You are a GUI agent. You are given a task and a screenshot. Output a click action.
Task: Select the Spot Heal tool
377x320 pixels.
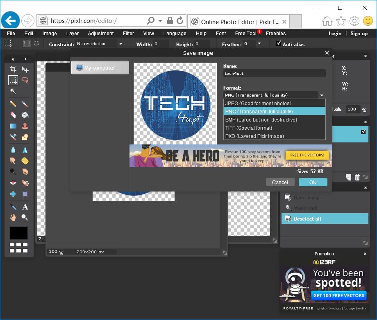click(x=25, y=183)
